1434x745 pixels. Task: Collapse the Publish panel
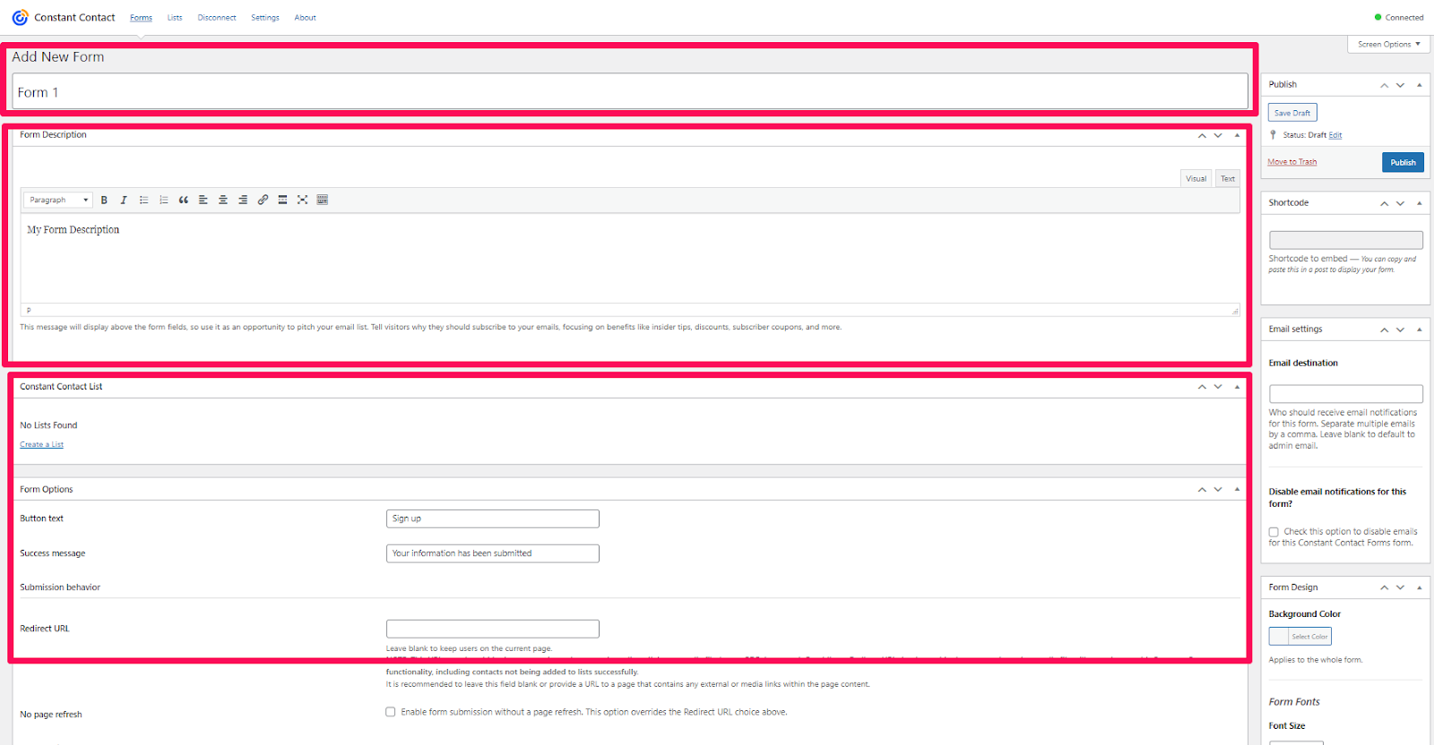coord(1420,85)
